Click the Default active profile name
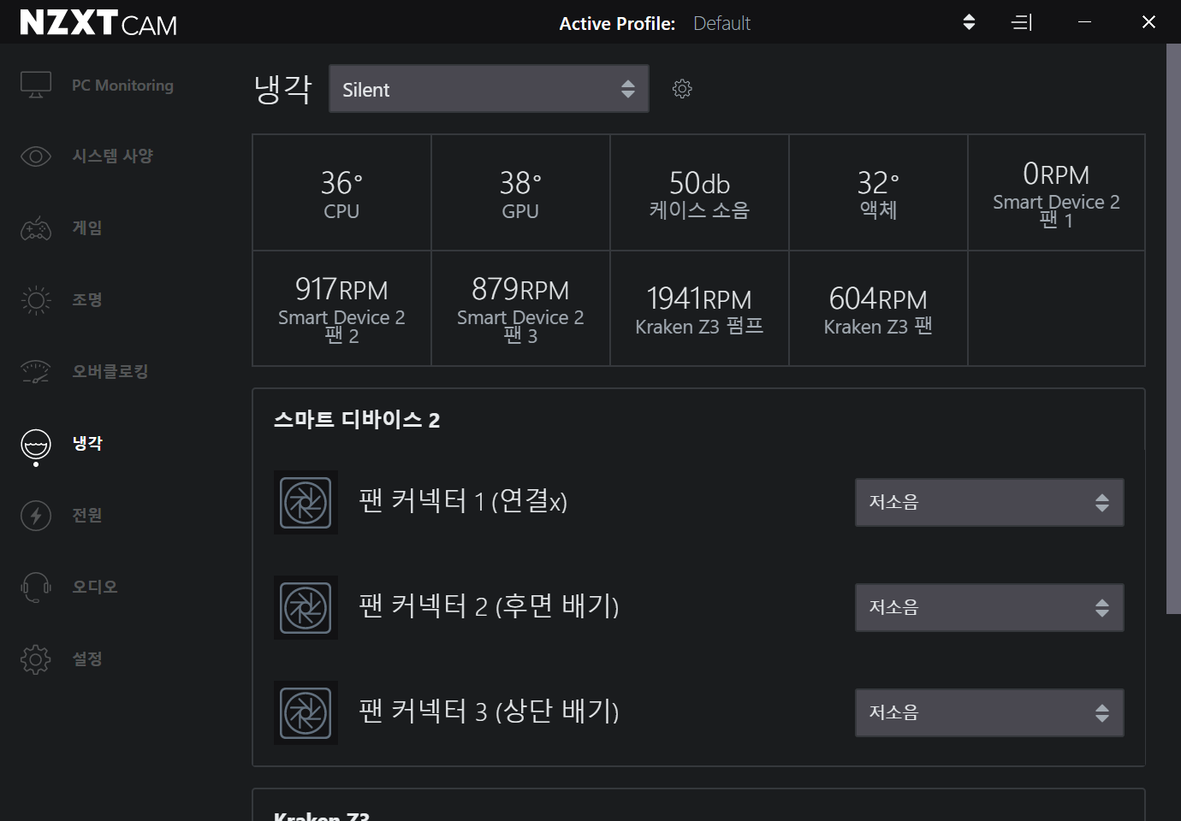 (721, 23)
